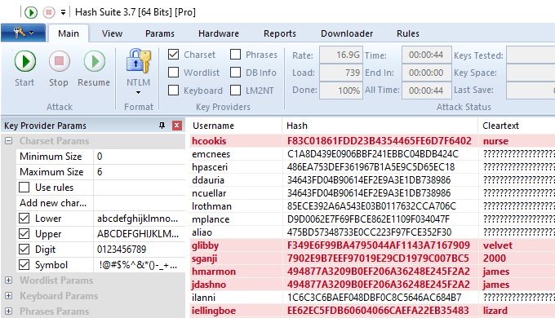Sort by the Hash column header
Image resolution: width=555 pixels, height=318 pixels.
[x=380, y=126]
